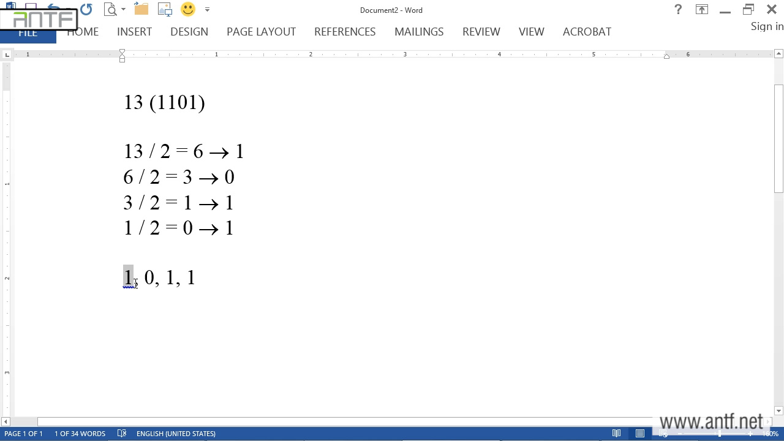The height and width of the screenshot is (441, 784).
Task: Expand the Print Preview dropdown arrow
Action: (123, 9)
